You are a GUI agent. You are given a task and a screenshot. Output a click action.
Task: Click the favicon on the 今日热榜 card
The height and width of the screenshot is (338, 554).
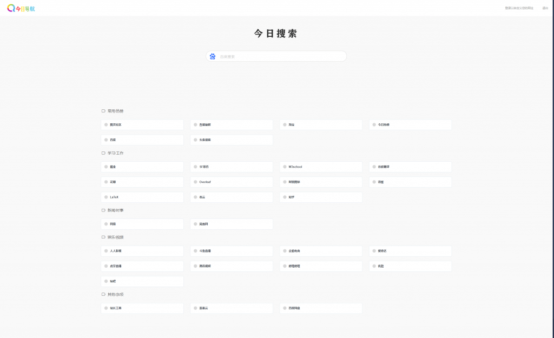[x=374, y=125]
